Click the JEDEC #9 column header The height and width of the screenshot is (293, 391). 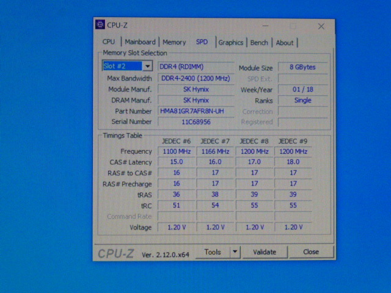(293, 141)
